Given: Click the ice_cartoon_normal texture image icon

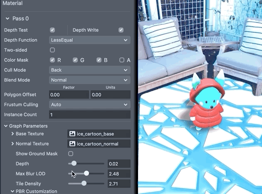Looking at the screenshot, I should (72, 144).
